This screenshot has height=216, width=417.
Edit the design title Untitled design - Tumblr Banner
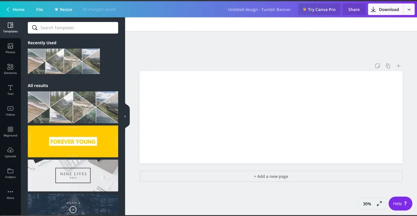259,9
